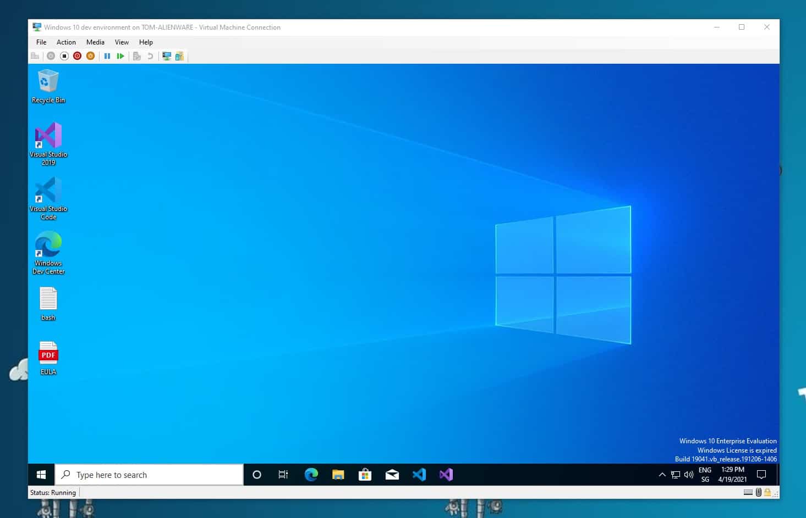Viewport: 806px width, 518px height.
Task: Send Ctrl+Alt+Delete to the virtual machine
Action: [35, 55]
